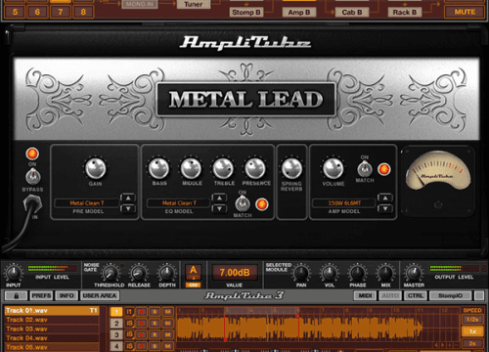Click the StompIO button
The image size is (489, 352).
(x=450, y=295)
